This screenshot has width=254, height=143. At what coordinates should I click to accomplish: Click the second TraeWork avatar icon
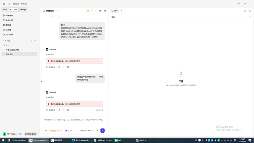click(47, 92)
